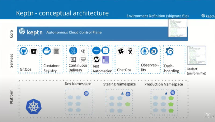Screen dimensions: 215x122
Task: Select the fan-shaped icon in Continuous Delivery
Action: click(83, 51)
